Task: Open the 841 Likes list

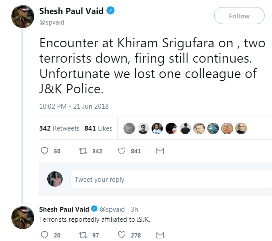Action: tap(98, 128)
